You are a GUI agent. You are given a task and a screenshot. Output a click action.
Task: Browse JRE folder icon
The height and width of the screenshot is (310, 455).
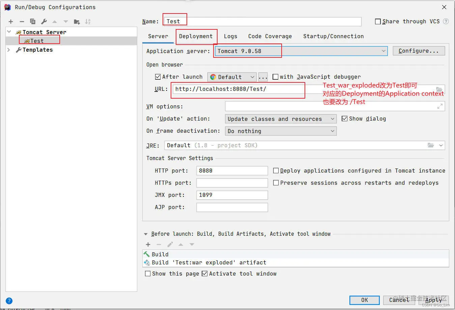[x=431, y=145]
